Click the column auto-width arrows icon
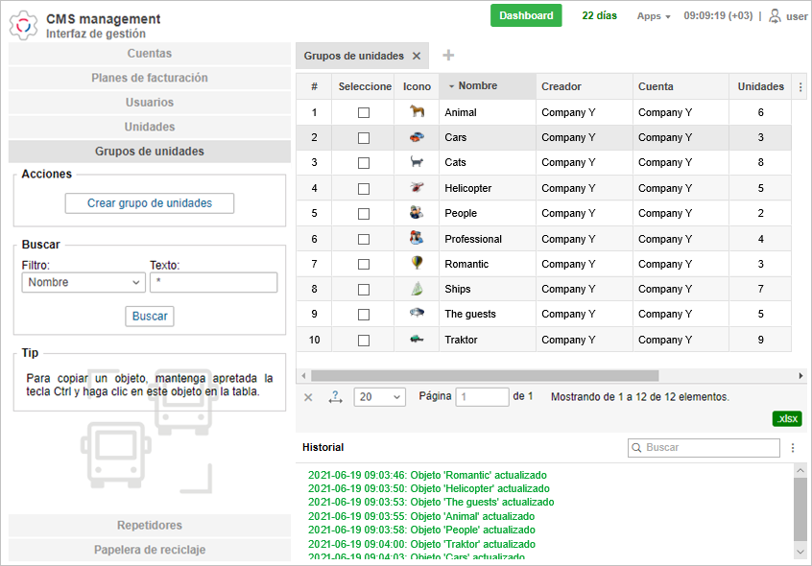Viewport: 812px width, 566px height. [x=336, y=397]
